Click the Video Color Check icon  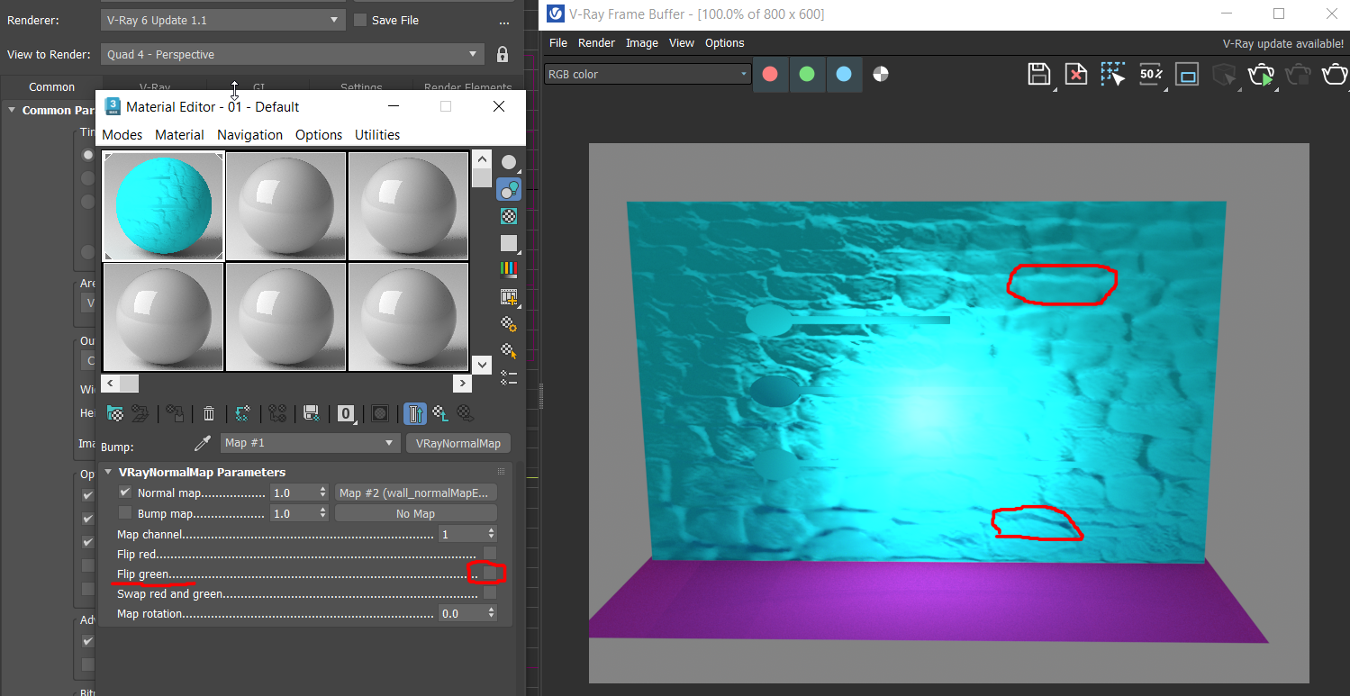(509, 268)
